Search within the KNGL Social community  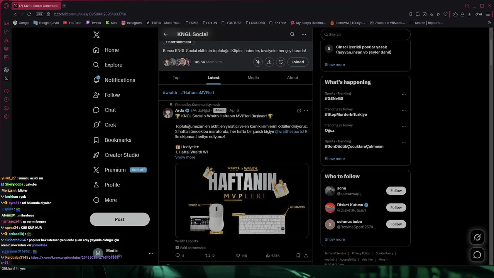coord(293,34)
